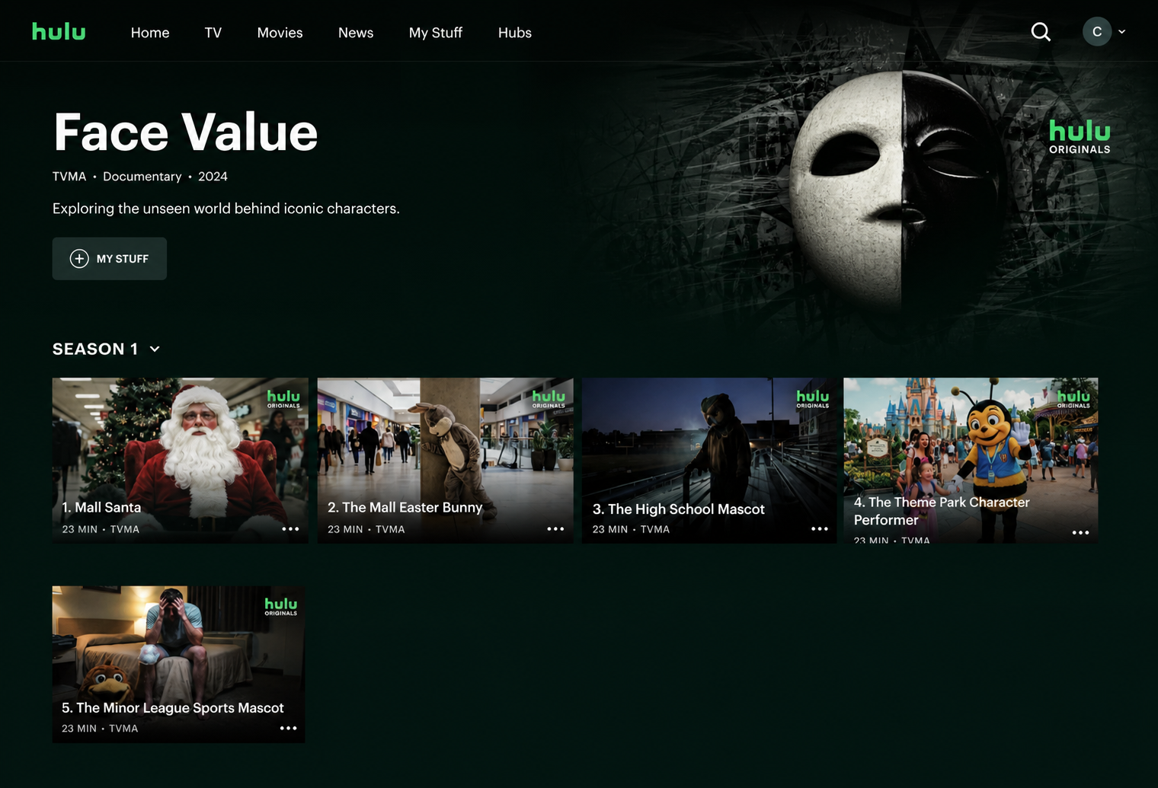
Task: Click the Hulu logo in the header
Action: 59,31
